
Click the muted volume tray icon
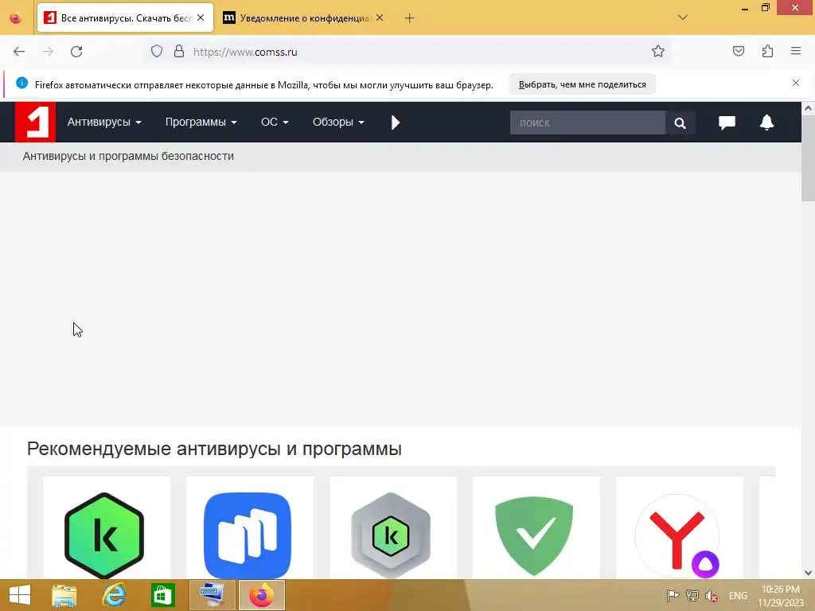712,595
